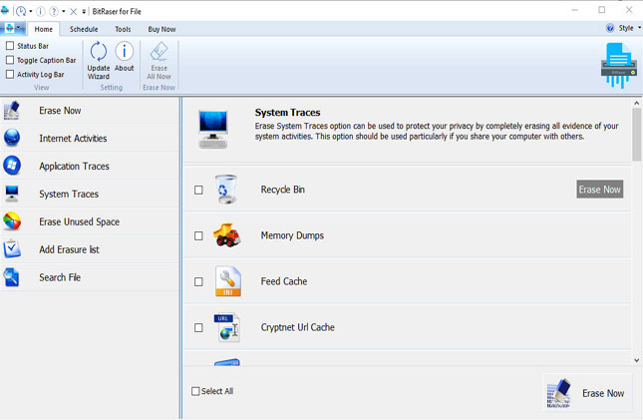Tick the Feed Cache checkbox

pos(198,281)
